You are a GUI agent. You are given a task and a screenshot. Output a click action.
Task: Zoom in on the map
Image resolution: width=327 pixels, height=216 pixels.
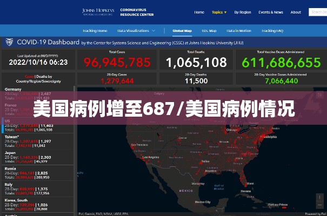(x=319, y=197)
